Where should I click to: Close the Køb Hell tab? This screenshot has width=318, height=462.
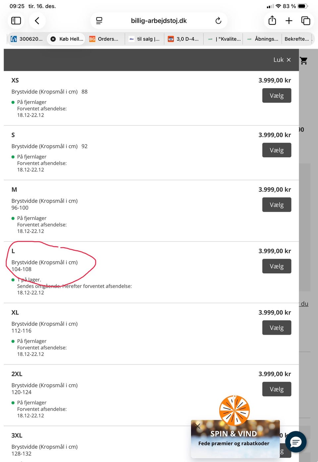53,39
